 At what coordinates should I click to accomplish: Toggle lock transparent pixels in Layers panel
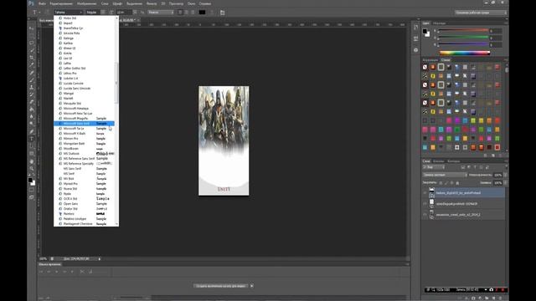(441, 183)
